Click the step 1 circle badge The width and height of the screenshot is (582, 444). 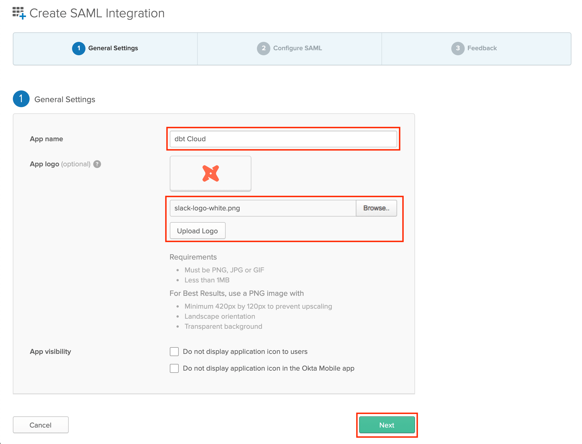pos(79,48)
